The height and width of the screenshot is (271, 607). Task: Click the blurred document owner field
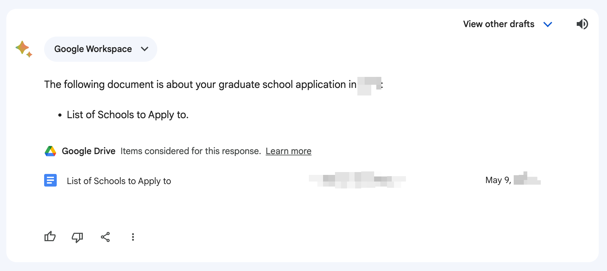click(357, 180)
